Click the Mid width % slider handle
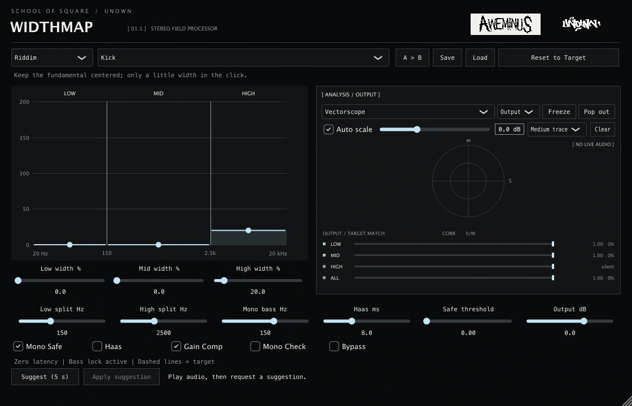The width and height of the screenshot is (632, 406). coord(117,280)
